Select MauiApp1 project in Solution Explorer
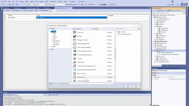 [160, 45]
